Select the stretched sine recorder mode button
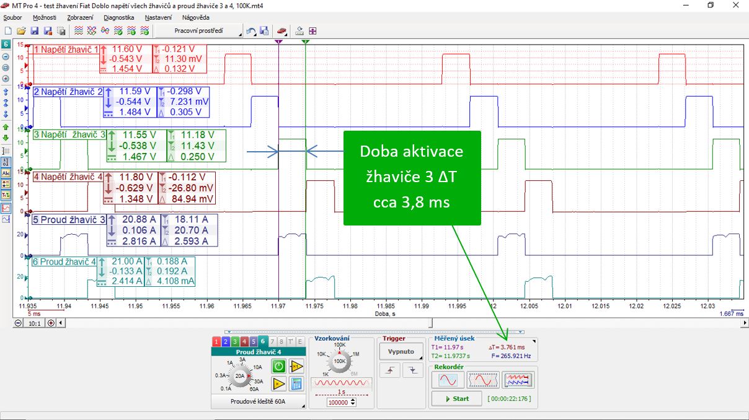Image resolution: width=749 pixels, height=420 pixels. click(x=483, y=380)
